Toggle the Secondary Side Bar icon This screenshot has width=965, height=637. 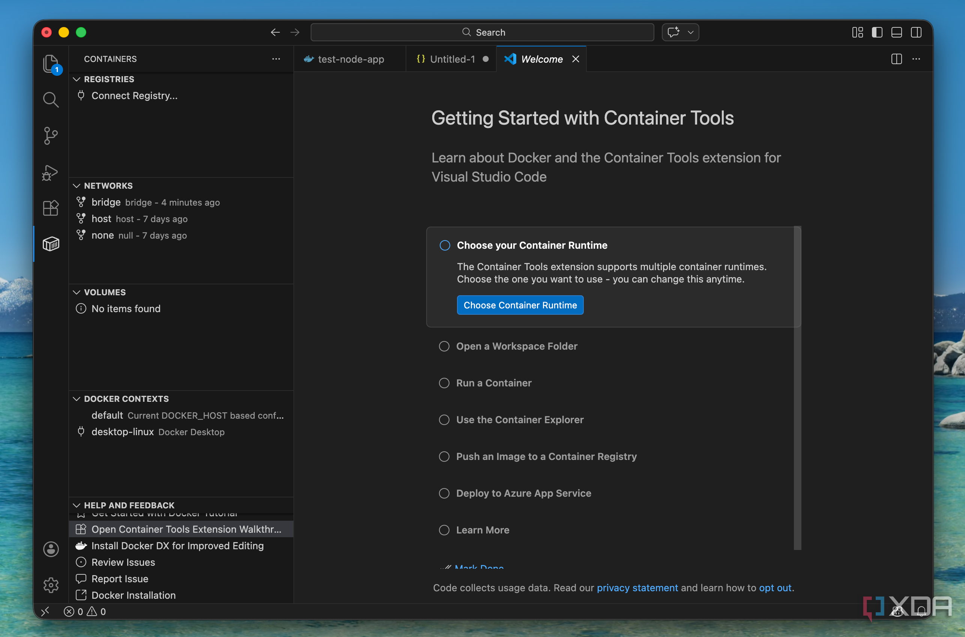pos(916,33)
